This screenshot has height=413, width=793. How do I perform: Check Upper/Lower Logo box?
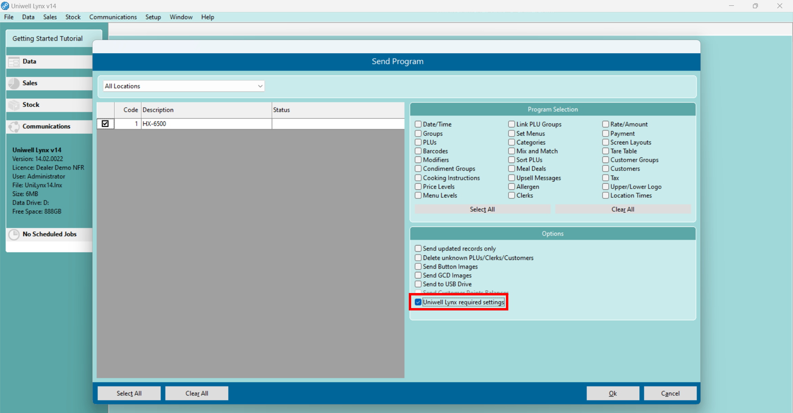605,187
